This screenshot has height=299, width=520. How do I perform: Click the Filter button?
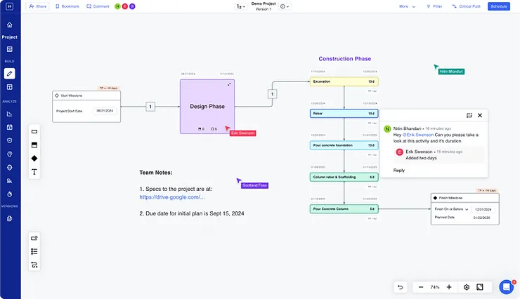tap(434, 6)
